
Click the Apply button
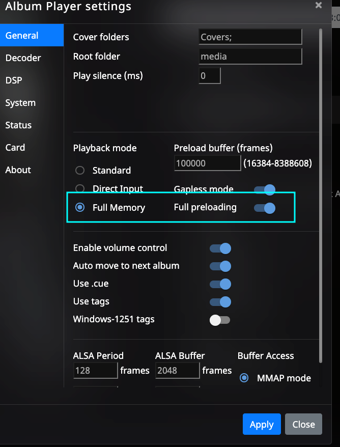[x=262, y=424]
